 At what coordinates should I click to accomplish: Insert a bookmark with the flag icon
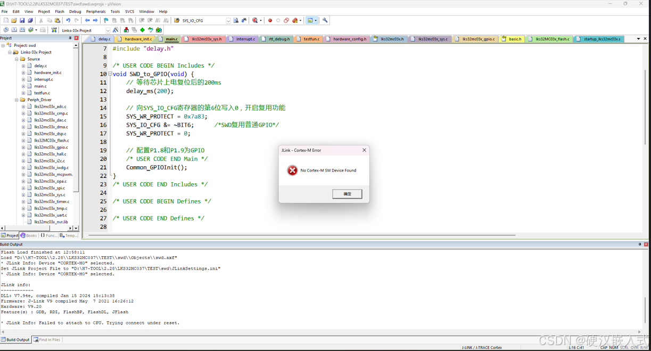106,21
